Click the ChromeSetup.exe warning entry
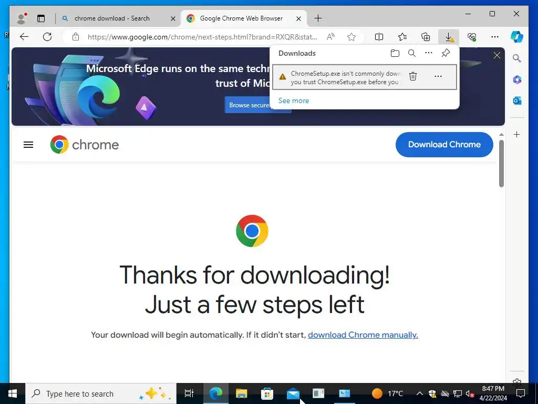The image size is (538, 404). pyautogui.click(x=365, y=77)
